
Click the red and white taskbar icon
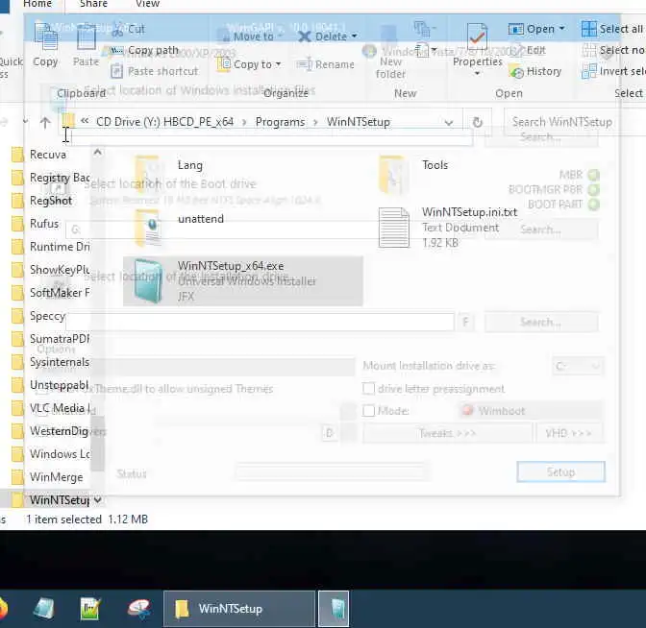point(138,609)
